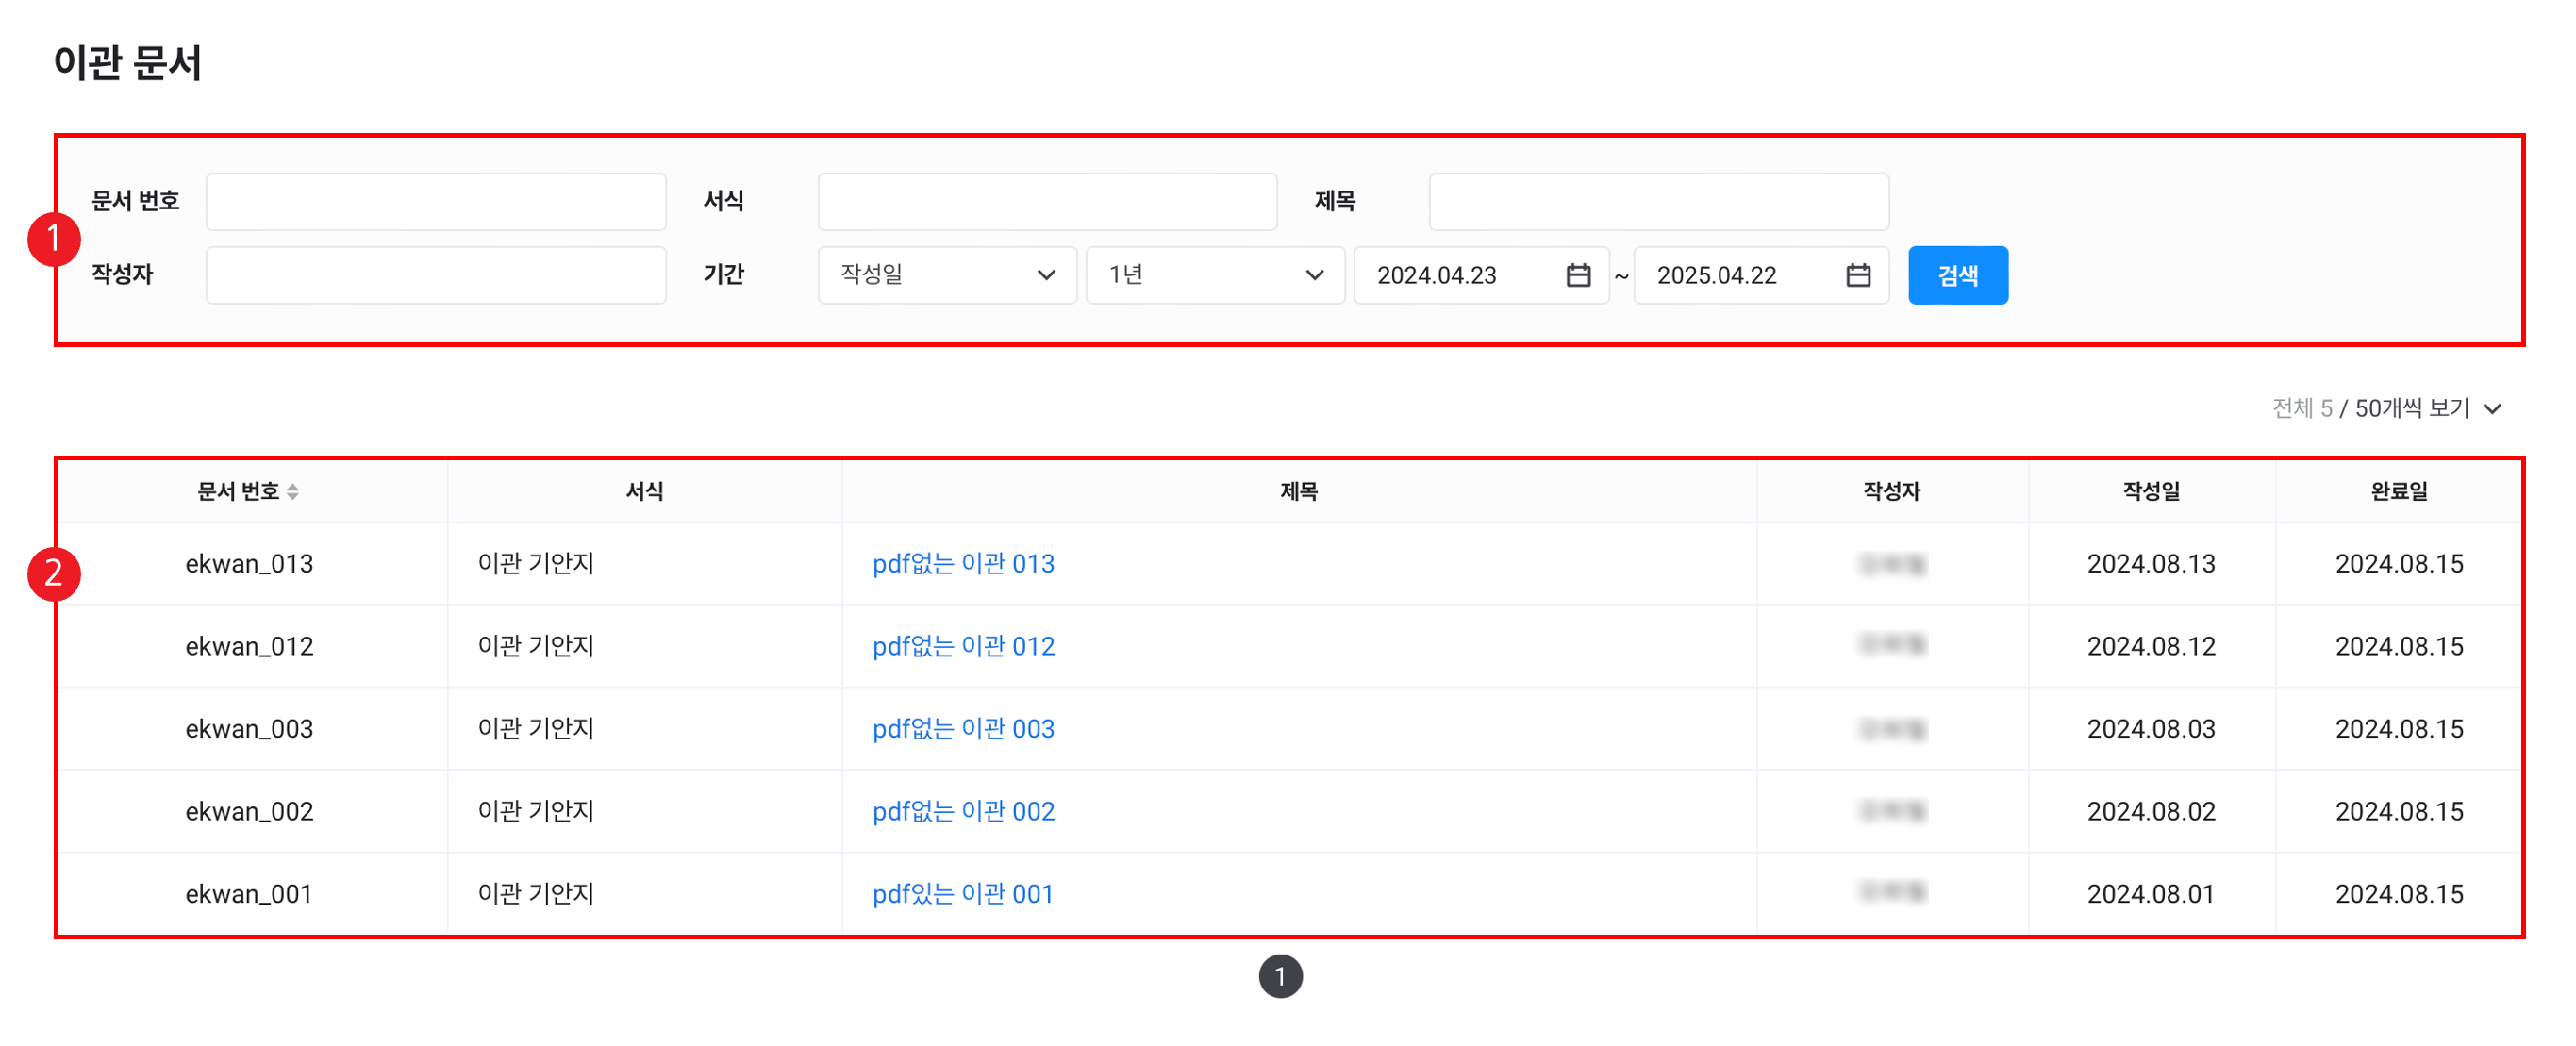The height and width of the screenshot is (1046, 2576).
Task: Open link pdf없는 이관 012
Action: (962, 646)
